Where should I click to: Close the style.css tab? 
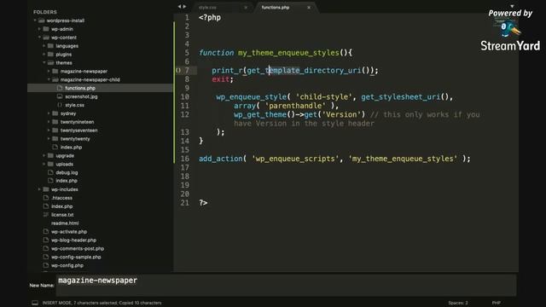coord(246,8)
